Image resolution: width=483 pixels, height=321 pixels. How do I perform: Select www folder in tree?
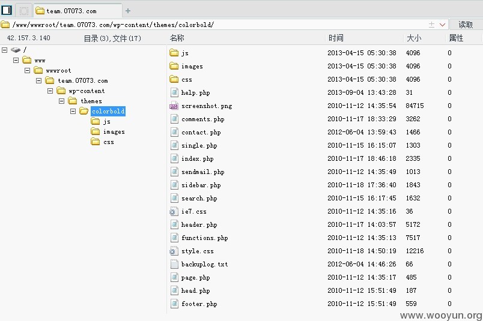coord(34,61)
